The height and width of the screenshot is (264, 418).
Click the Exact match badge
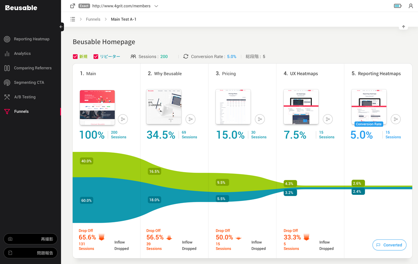pos(84,6)
